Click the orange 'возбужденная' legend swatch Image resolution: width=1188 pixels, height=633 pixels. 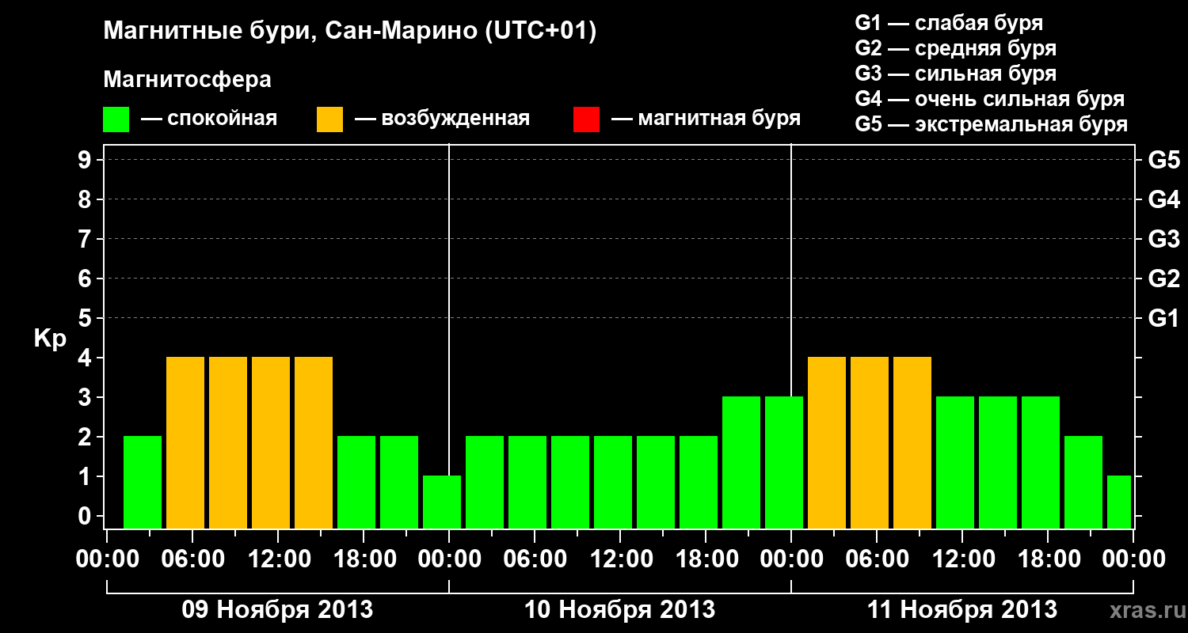pos(329,119)
